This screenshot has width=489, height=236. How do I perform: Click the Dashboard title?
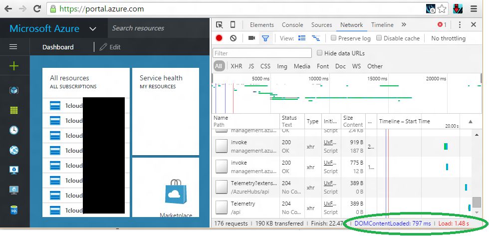[x=58, y=47]
